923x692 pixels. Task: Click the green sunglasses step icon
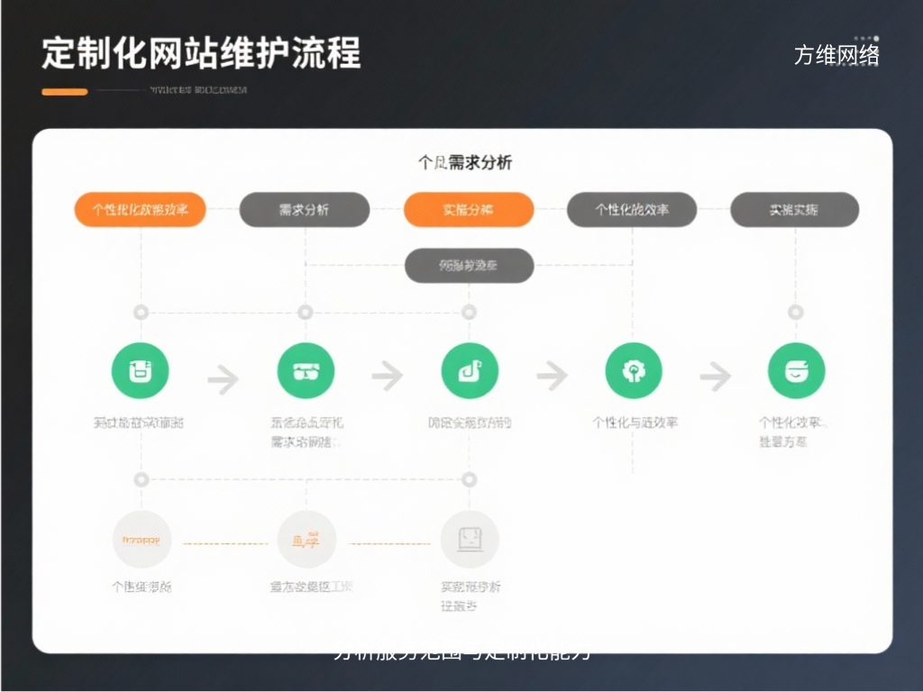306,369
